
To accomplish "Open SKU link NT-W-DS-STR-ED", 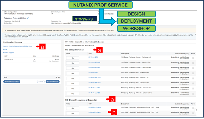I will point(94,67).
